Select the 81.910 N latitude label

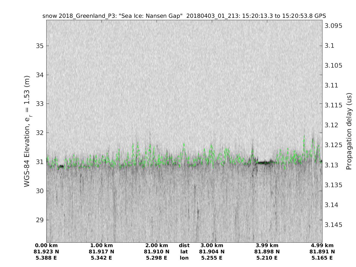click(x=157, y=252)
